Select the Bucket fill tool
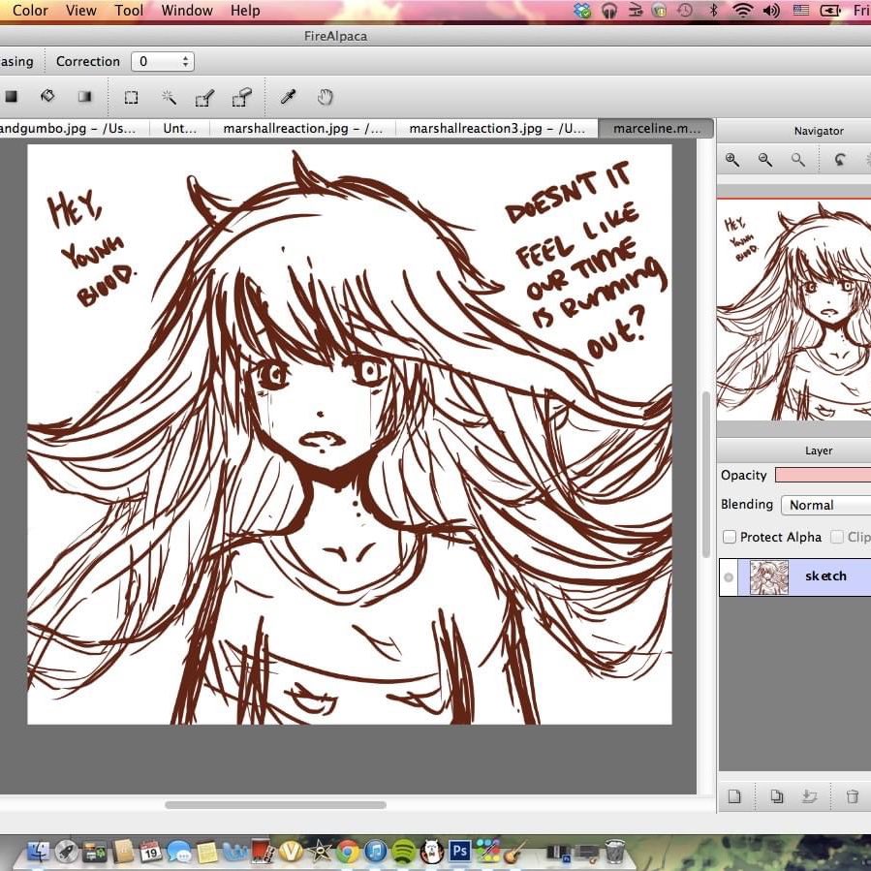 [47, 96]
